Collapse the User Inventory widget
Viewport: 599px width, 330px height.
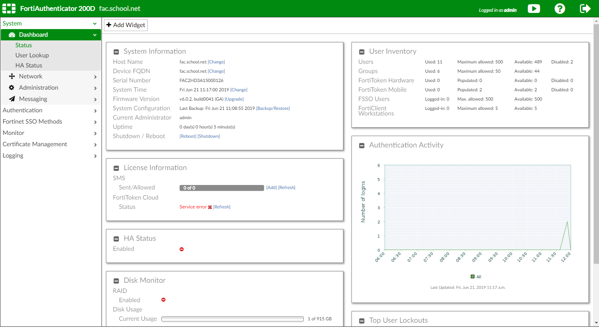362,52
